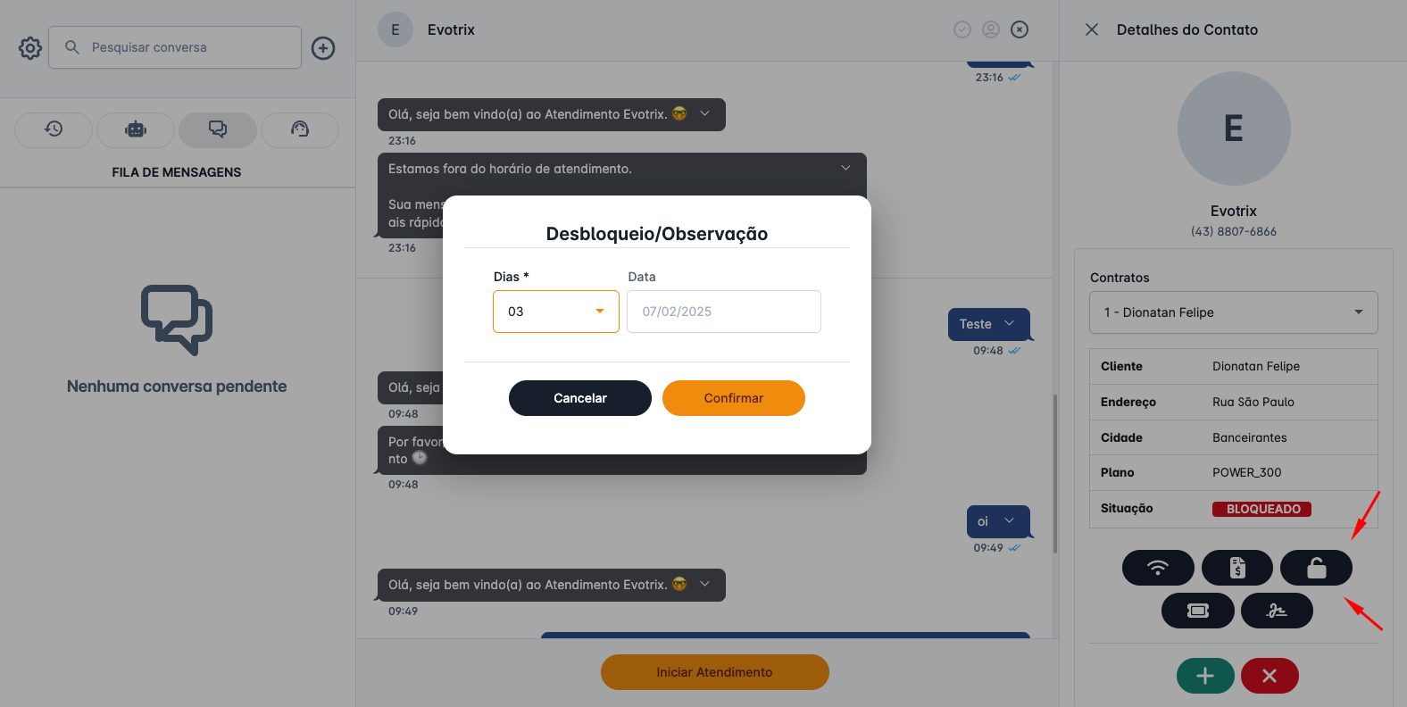Click the green plus button in Detalhes panel

pyautogui.click(x=1205, y=676)
